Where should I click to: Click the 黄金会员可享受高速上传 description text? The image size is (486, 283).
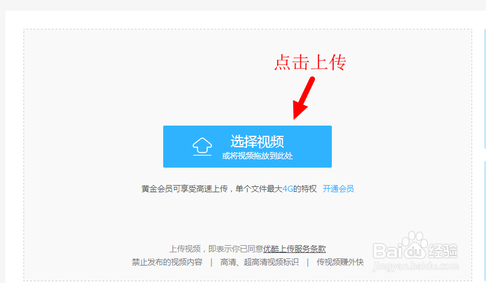(x=184, y=189)
